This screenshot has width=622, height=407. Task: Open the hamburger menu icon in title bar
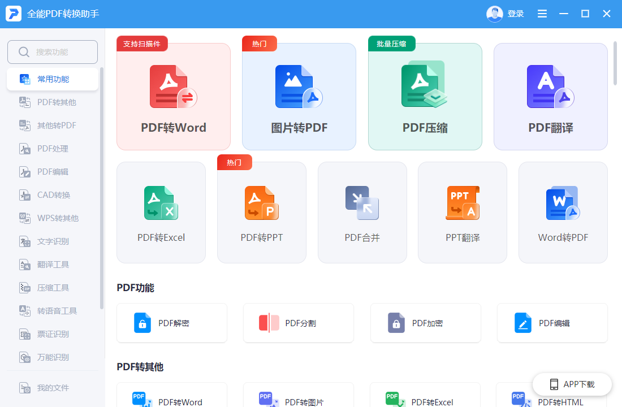pos(542,14)
